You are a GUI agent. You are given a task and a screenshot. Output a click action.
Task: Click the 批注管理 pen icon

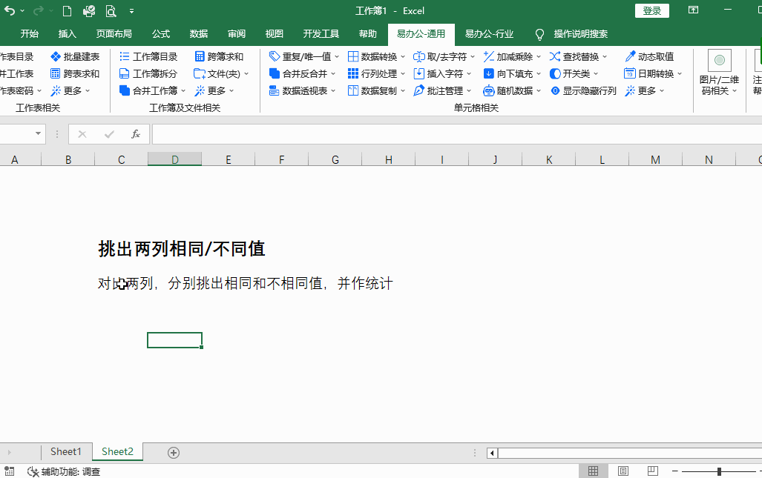[x=418, y=90]
